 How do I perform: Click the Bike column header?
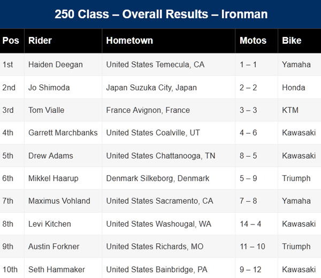[292, 41]
